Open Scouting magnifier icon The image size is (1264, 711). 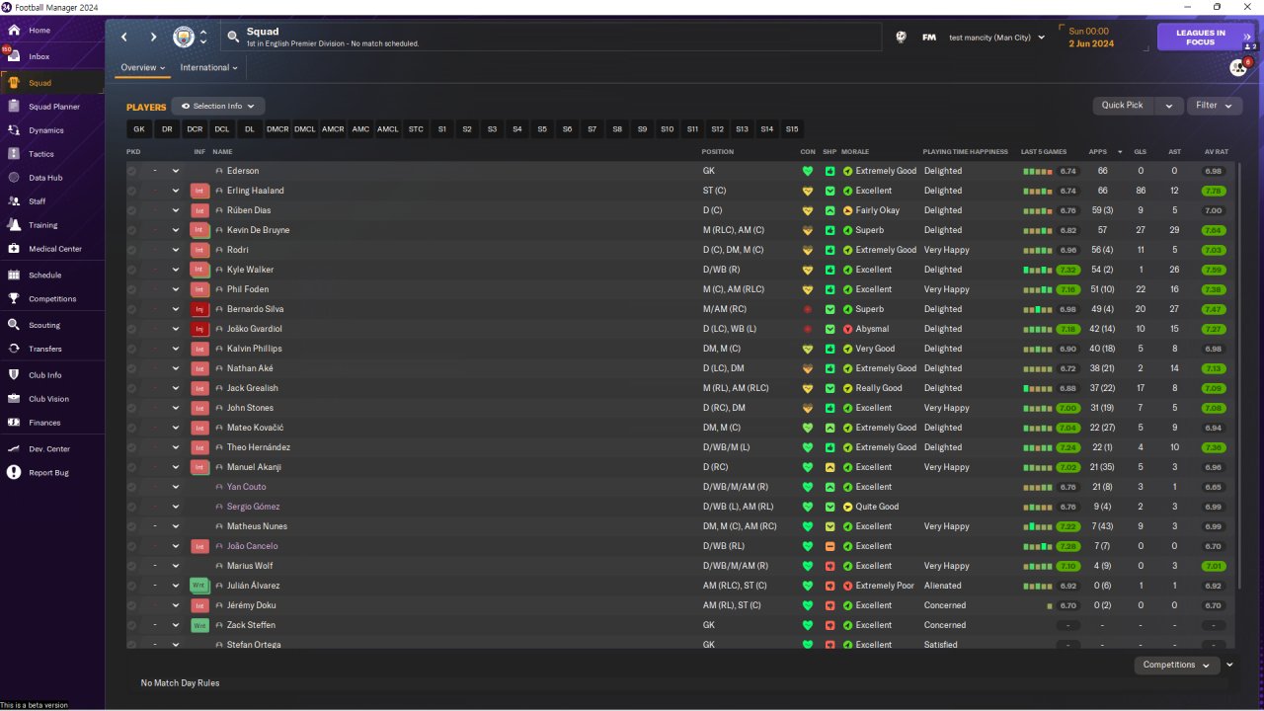pos(14,325)
